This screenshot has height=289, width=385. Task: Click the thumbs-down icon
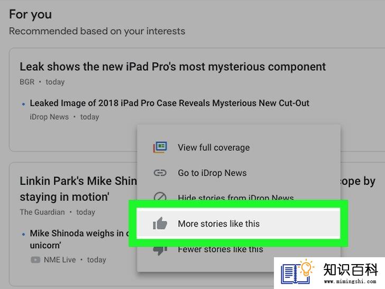tap(160, 250)
